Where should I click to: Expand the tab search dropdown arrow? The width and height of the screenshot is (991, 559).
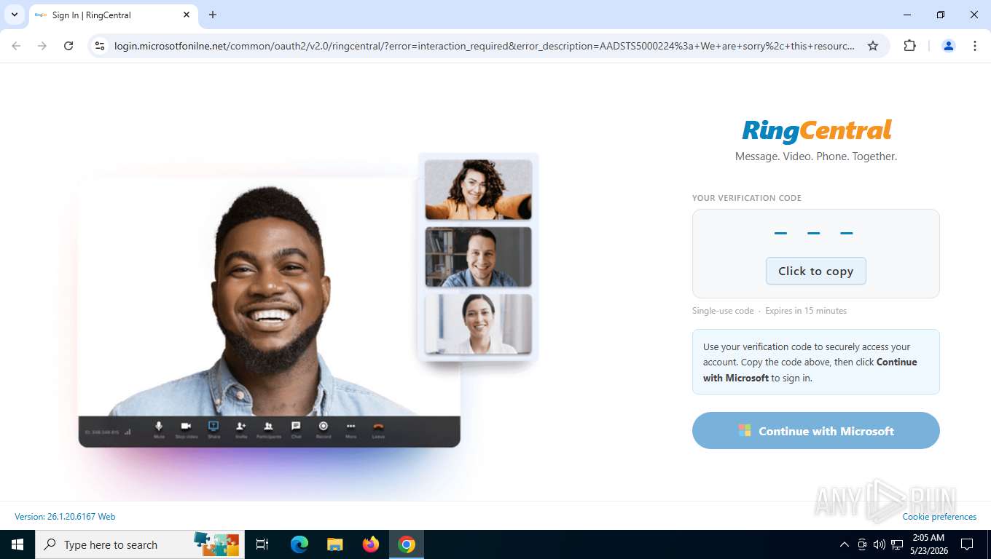(15, 15)
